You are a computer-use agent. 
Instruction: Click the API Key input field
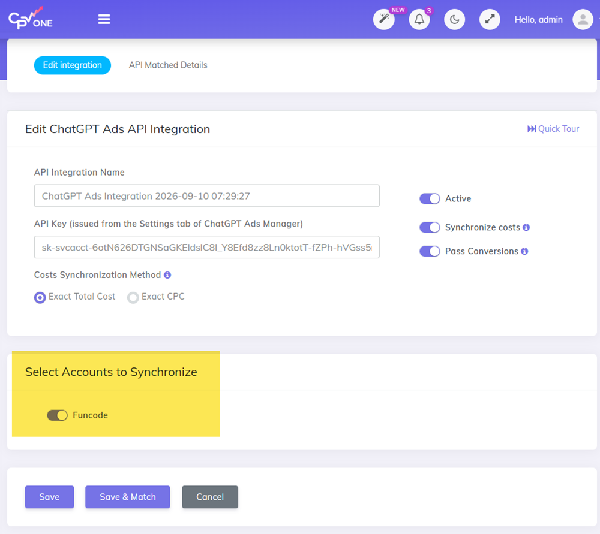[x=206, y=247]
